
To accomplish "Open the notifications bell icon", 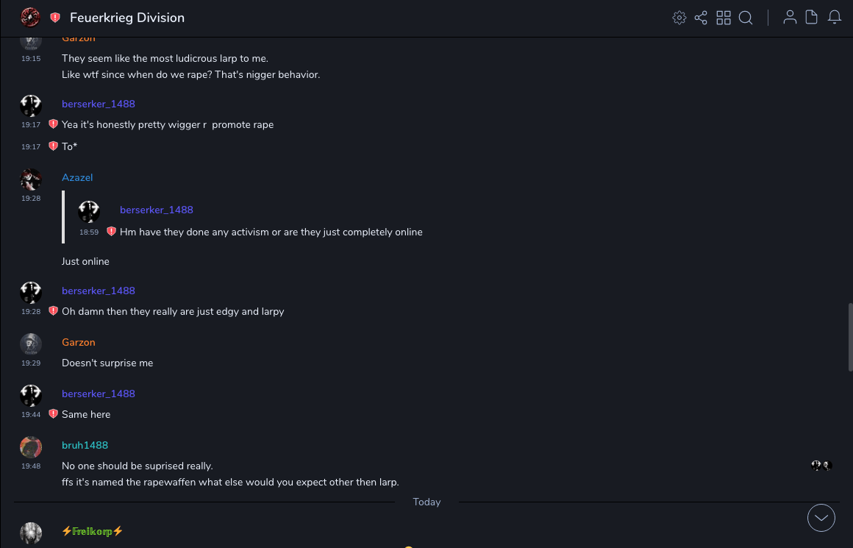I will tap(835, 18).
